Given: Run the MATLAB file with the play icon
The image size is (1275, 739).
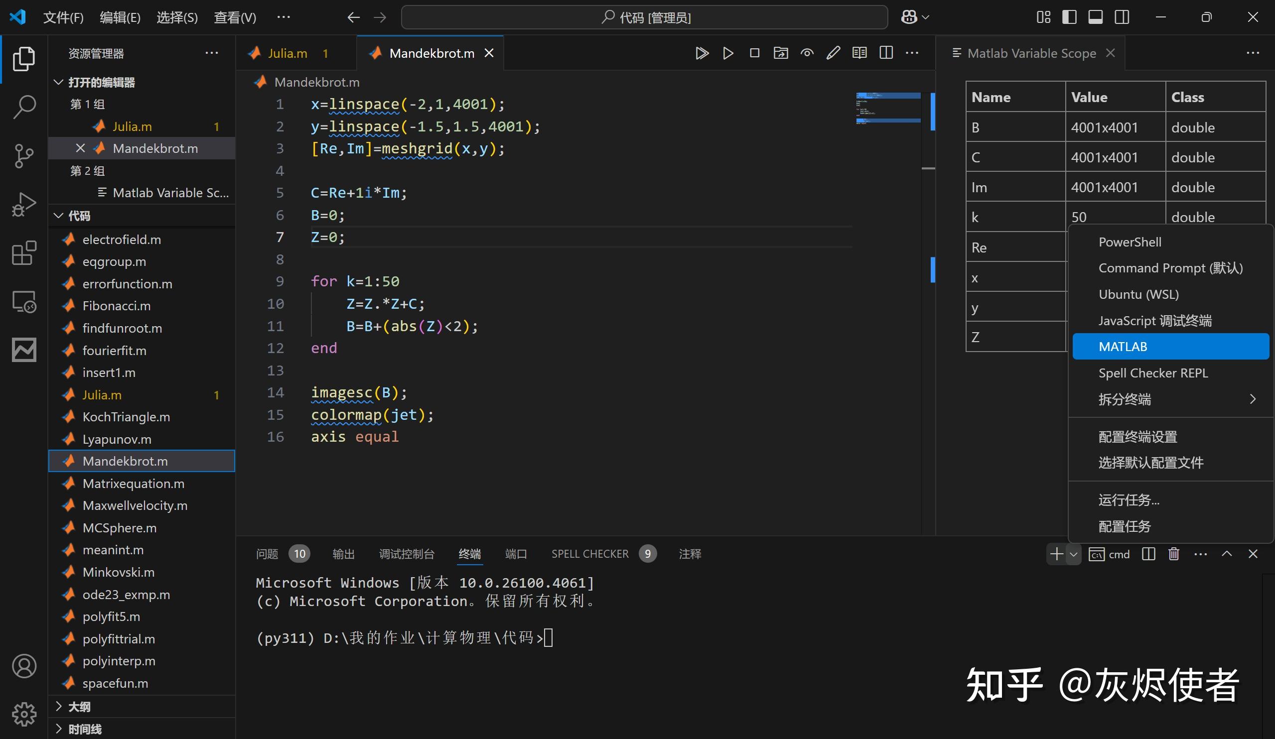Looking at the screenshot, I should tap(728, 53).
